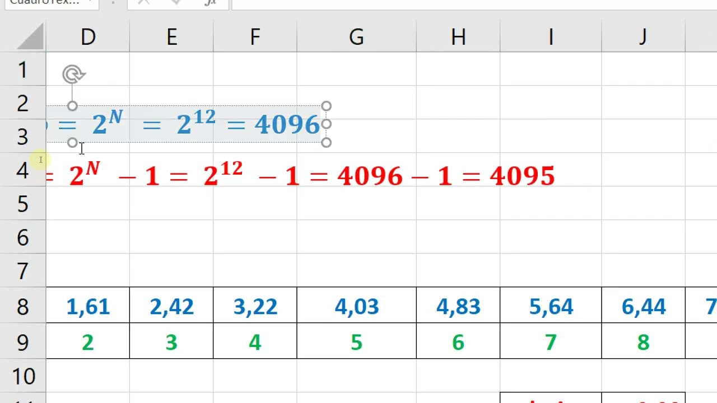The height and width of the screenshot is (403, 717).
Task: Click the cell containing 6,44
Action: 643,306
